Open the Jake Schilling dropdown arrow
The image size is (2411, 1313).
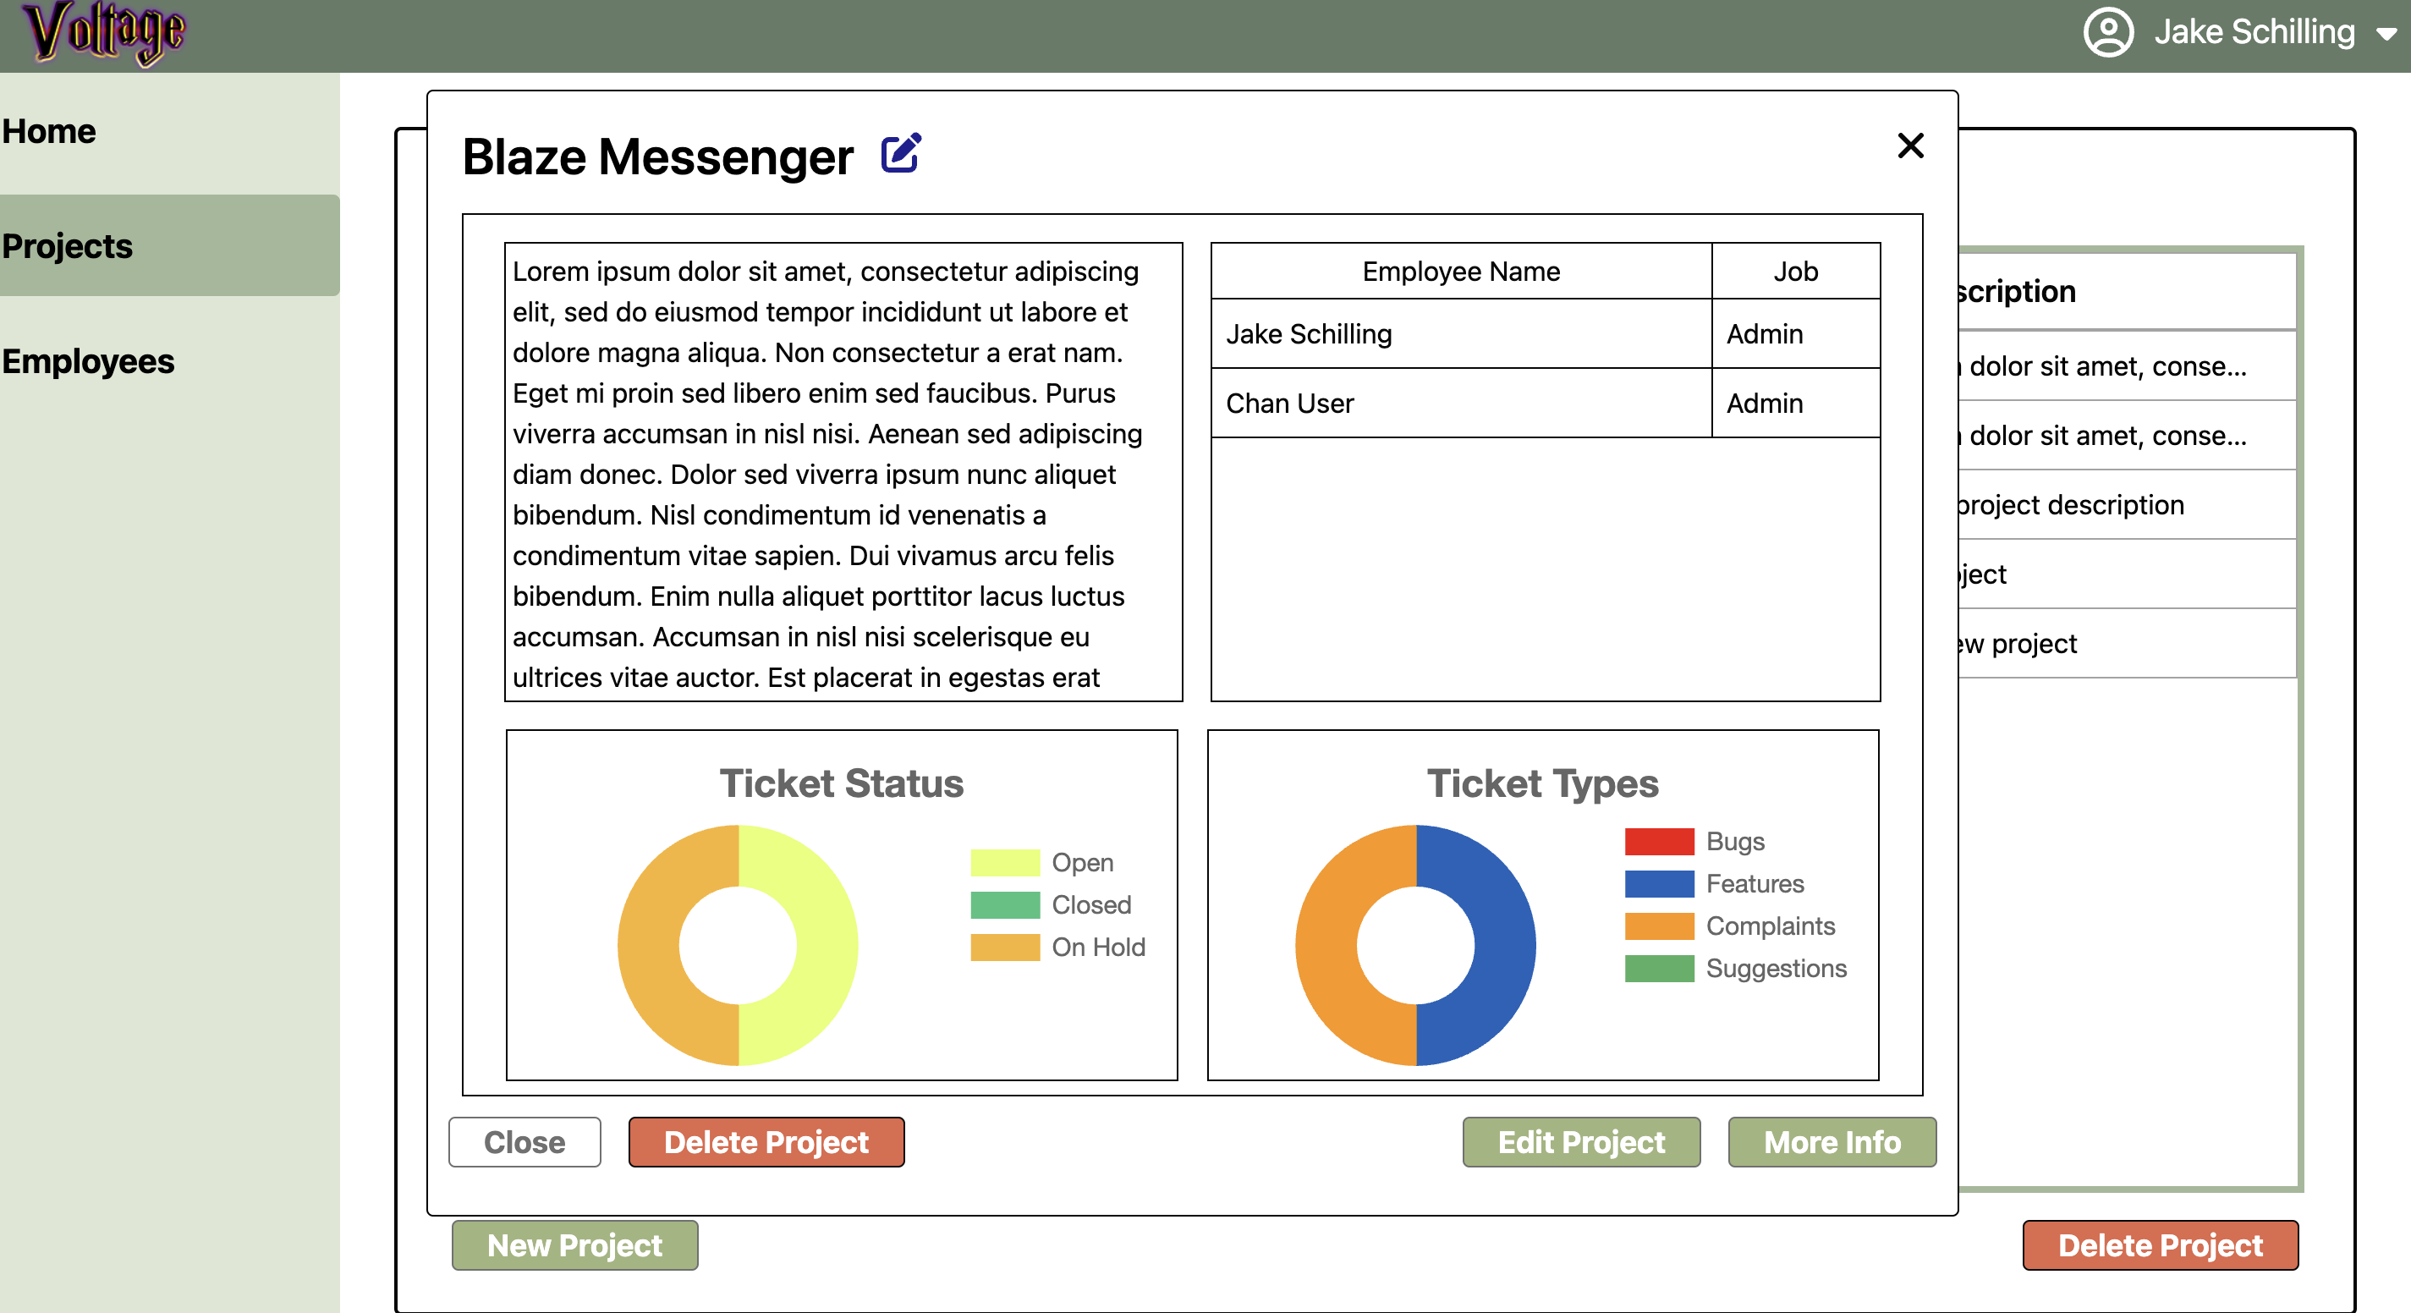2386,34
